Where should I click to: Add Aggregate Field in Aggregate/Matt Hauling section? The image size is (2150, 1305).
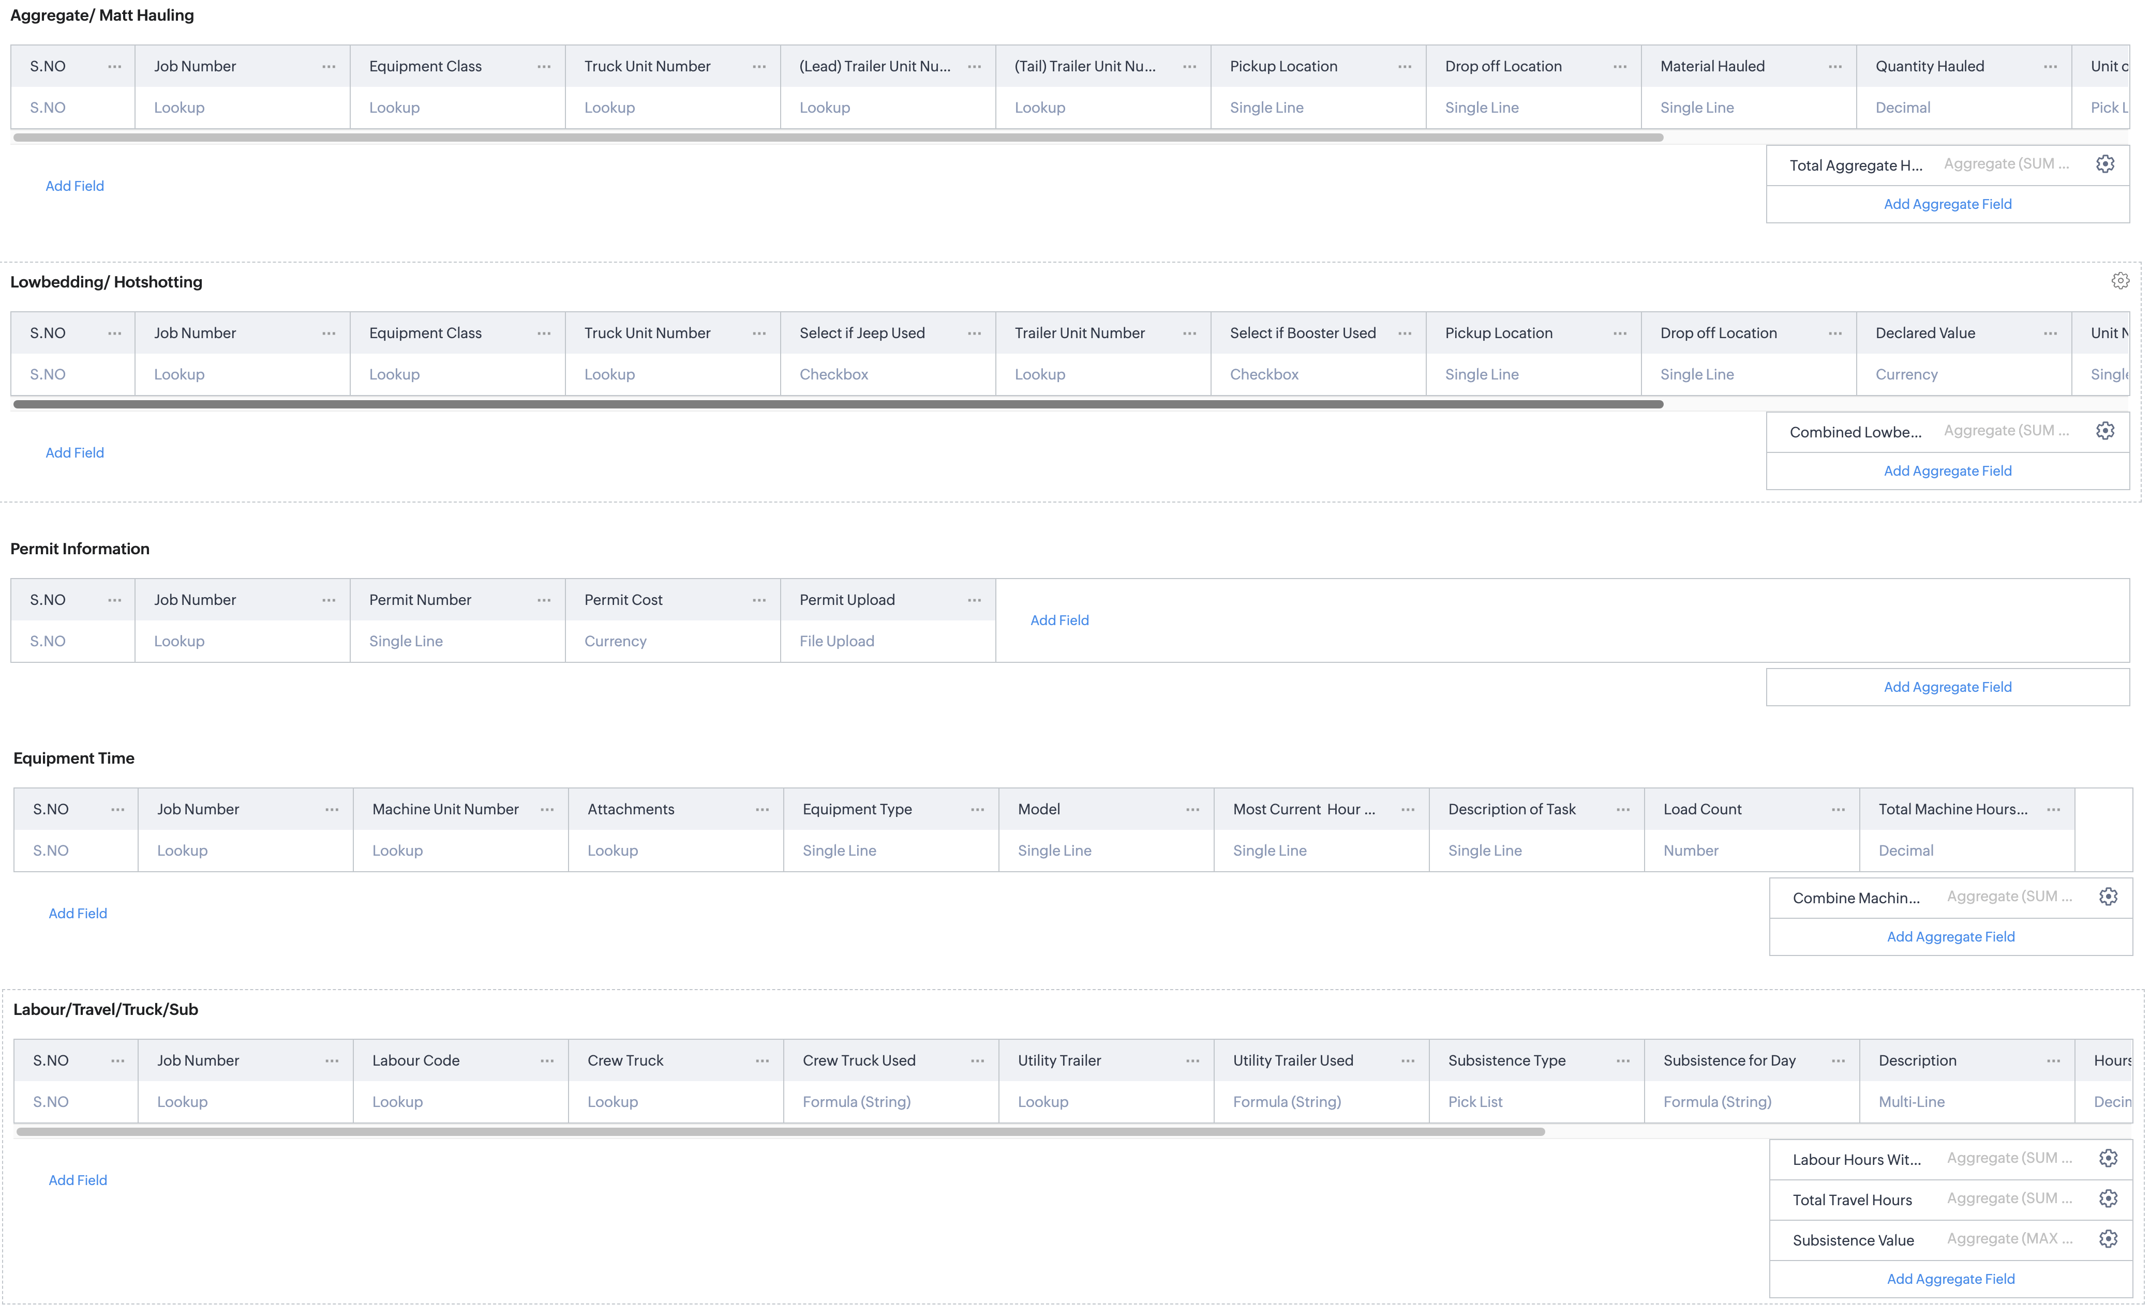tap(1948, 204)
